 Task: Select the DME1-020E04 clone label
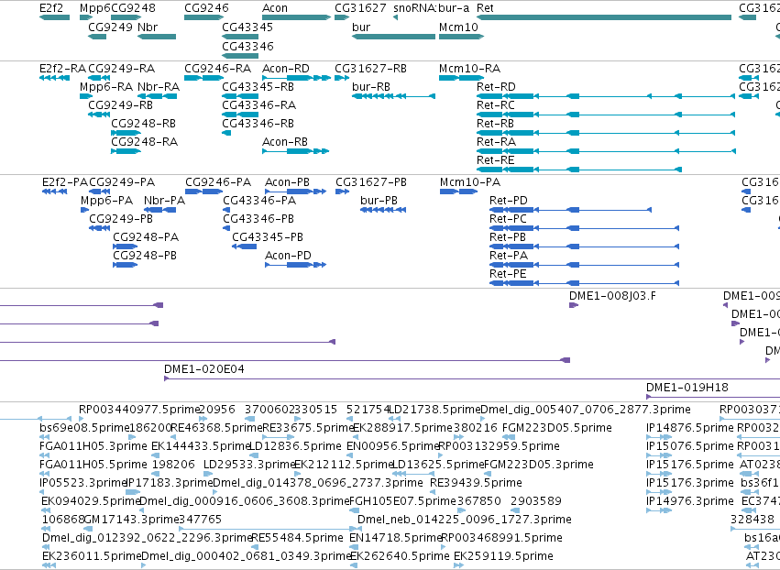(204, 369)
